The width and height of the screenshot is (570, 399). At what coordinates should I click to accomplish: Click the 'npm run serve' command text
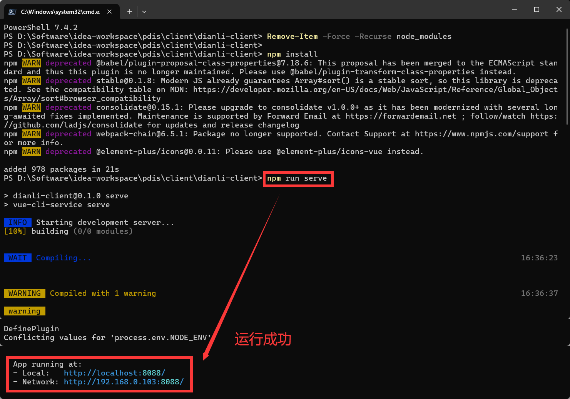coord(297,178)
